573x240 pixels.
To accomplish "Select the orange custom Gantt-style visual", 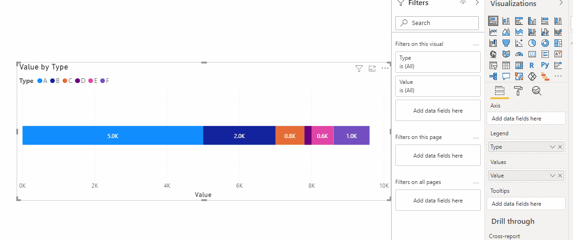I will [x=545, y=76].
